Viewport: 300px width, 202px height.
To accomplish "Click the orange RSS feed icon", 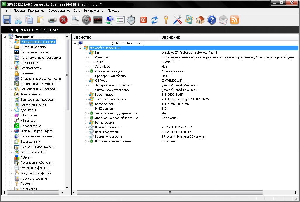I will [235, 20].
